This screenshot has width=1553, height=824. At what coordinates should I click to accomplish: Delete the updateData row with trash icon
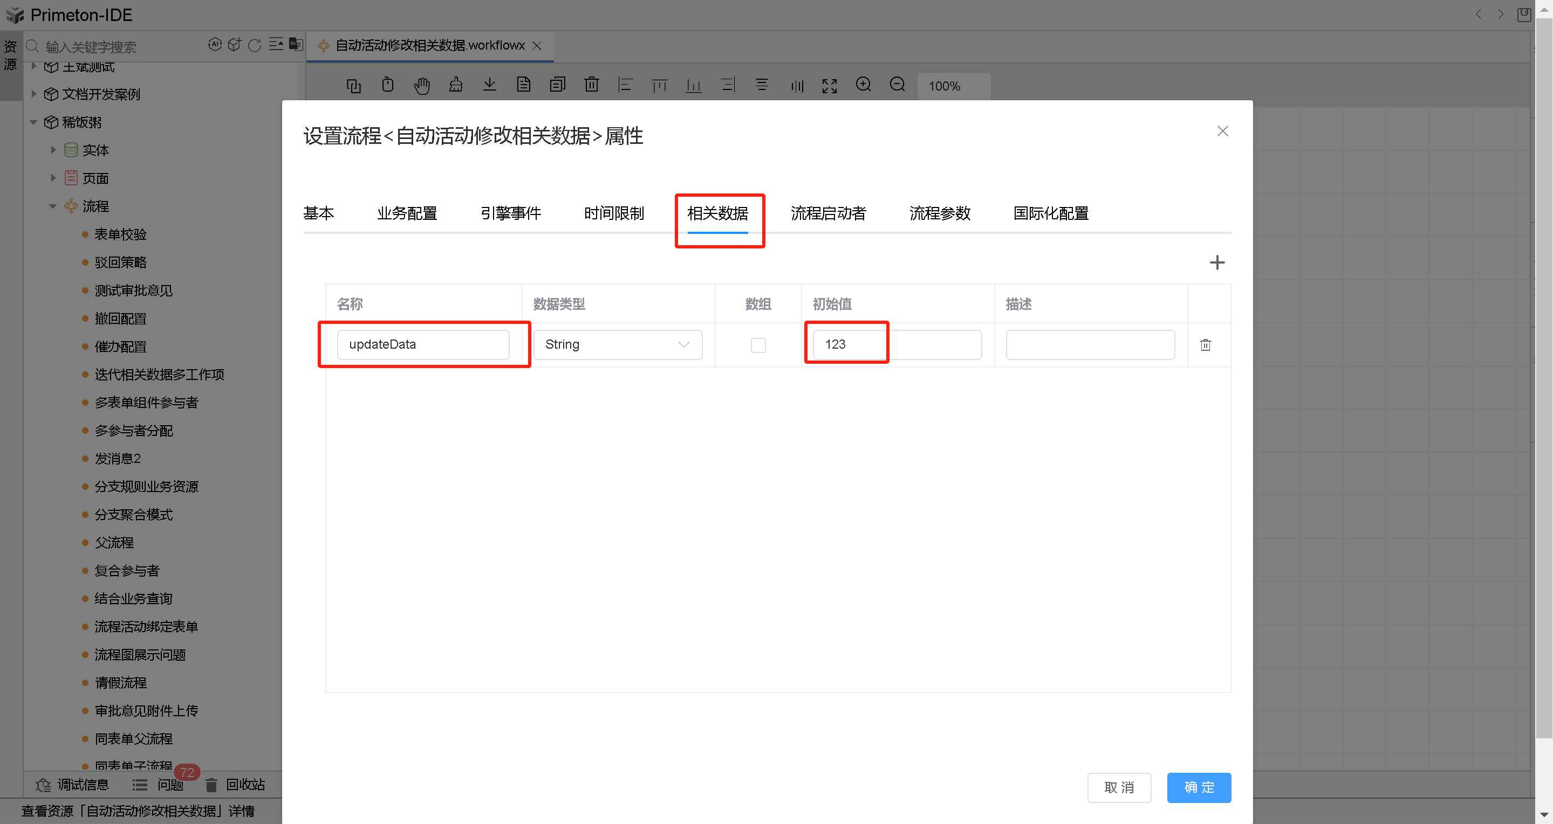[1206, 344]
